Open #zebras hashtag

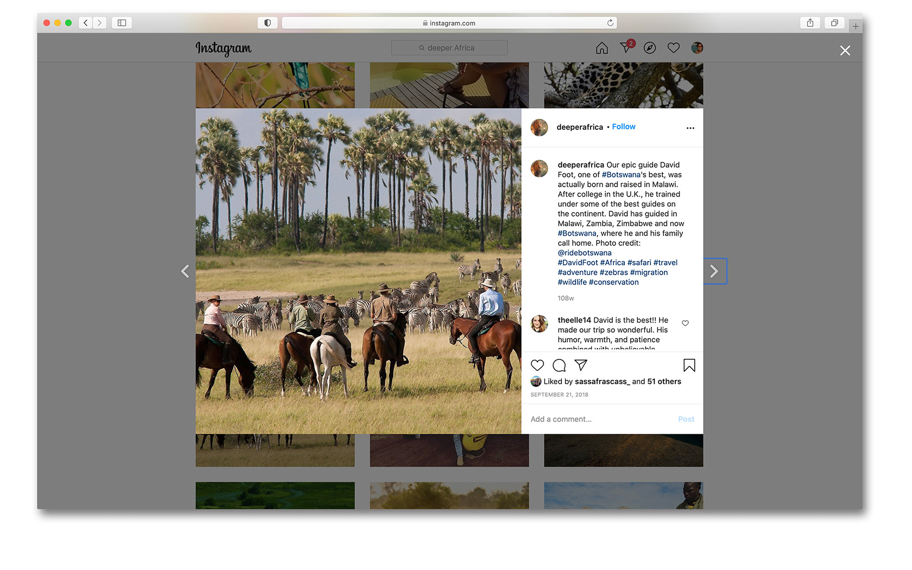613,273
